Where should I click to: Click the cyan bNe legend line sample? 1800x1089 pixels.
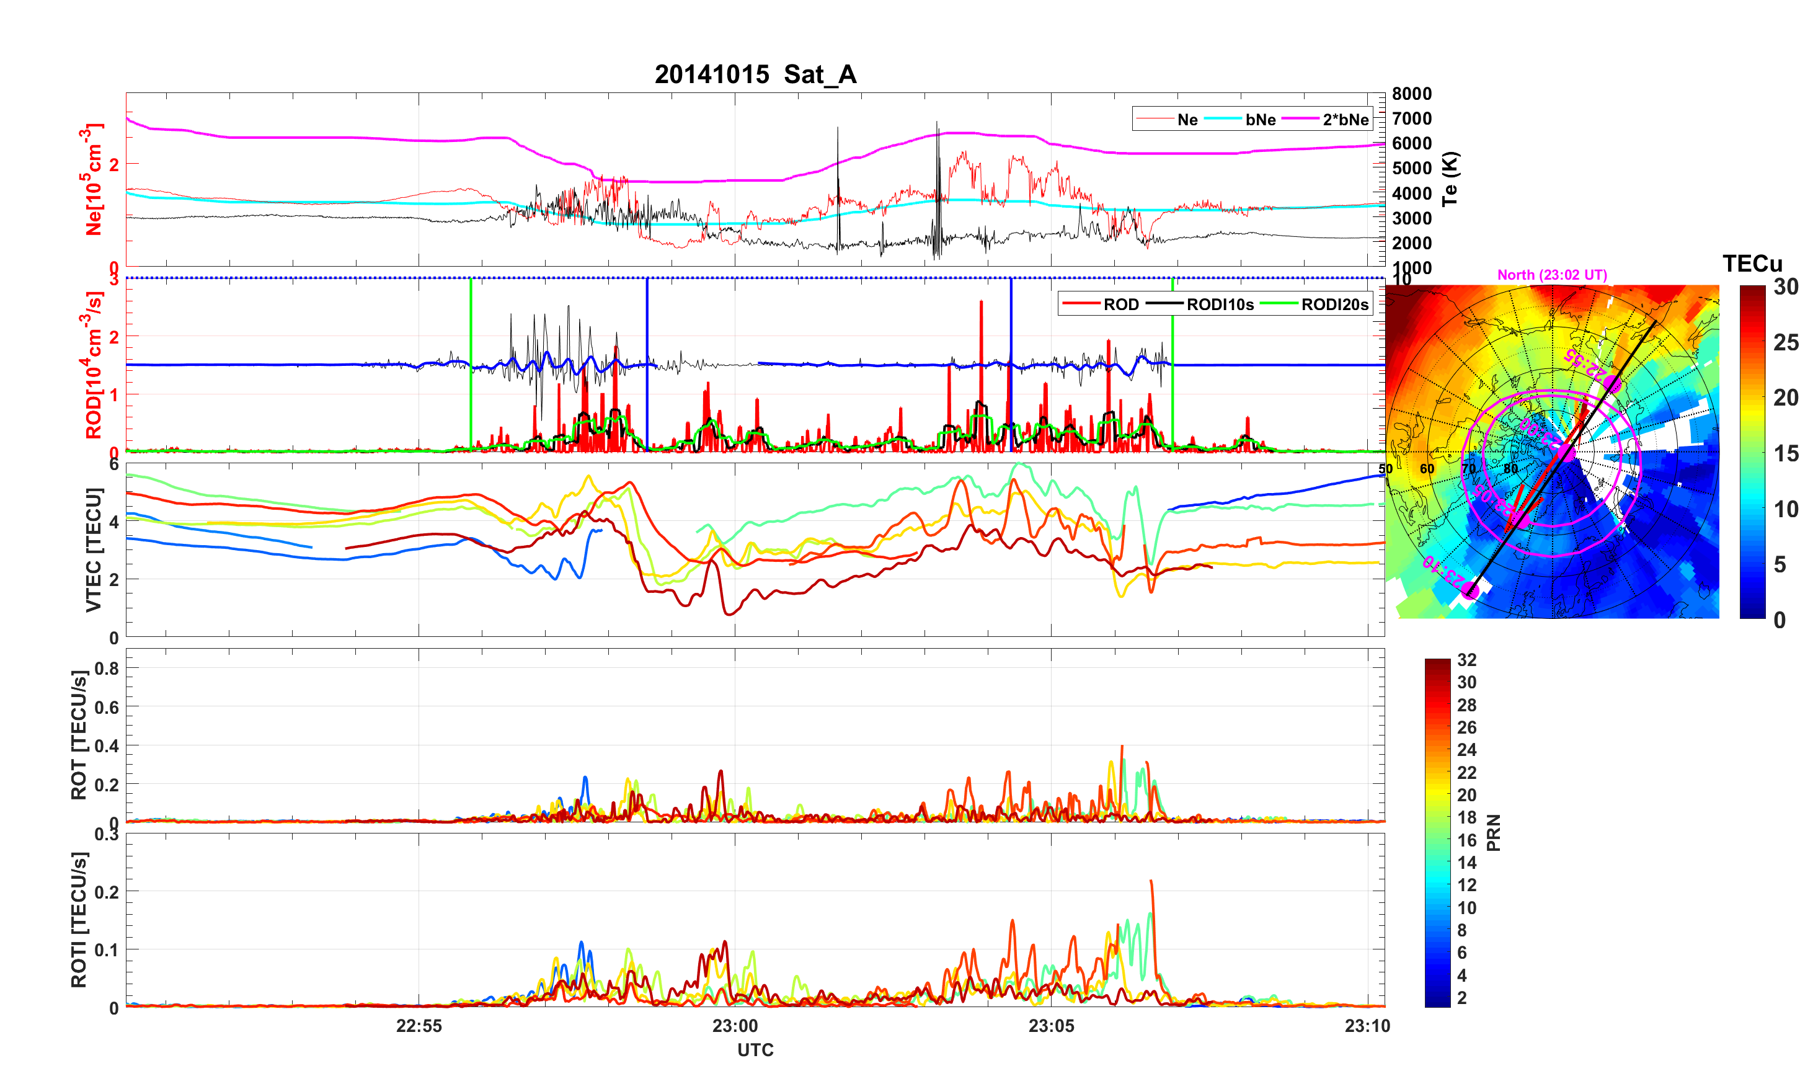pyautogui.click(x=1223, y=119)
